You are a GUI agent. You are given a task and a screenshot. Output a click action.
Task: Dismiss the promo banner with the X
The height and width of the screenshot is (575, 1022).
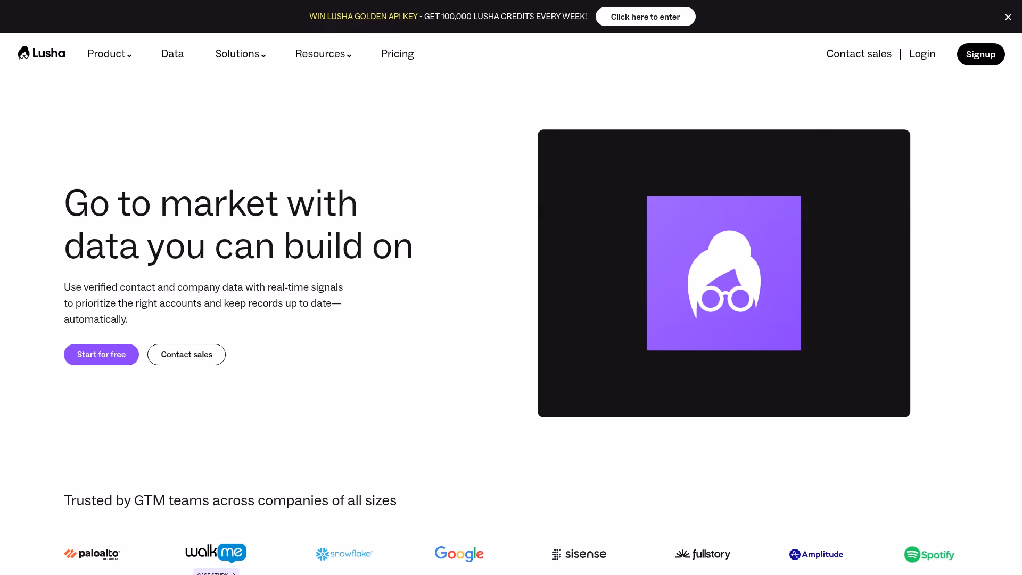1008,17
